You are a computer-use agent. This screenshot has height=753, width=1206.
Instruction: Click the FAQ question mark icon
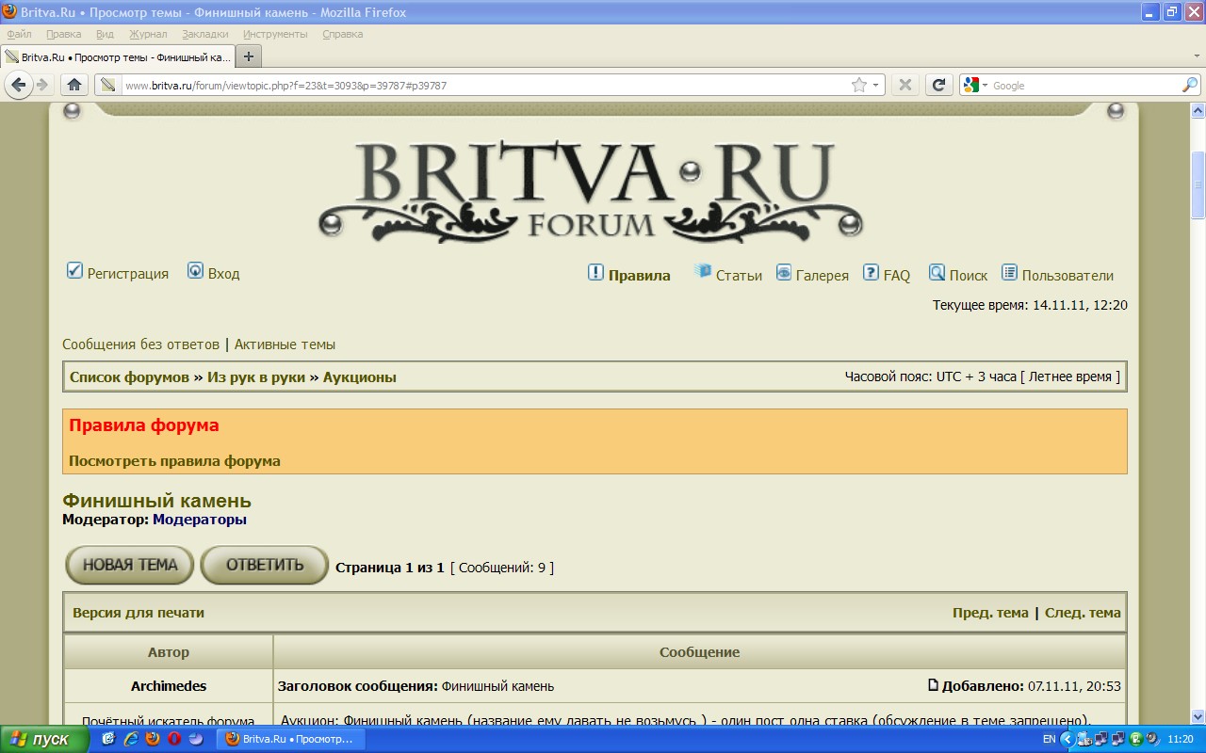pyautogui.click(x=872, y=273)
